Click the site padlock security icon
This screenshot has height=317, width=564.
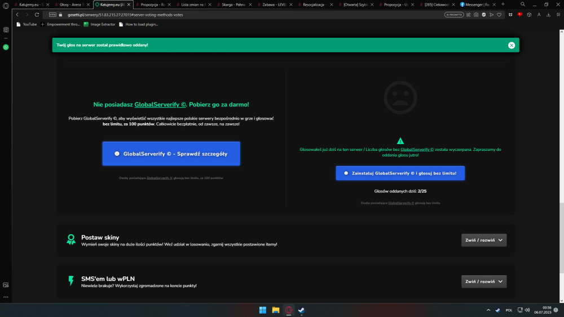point(60,15)
